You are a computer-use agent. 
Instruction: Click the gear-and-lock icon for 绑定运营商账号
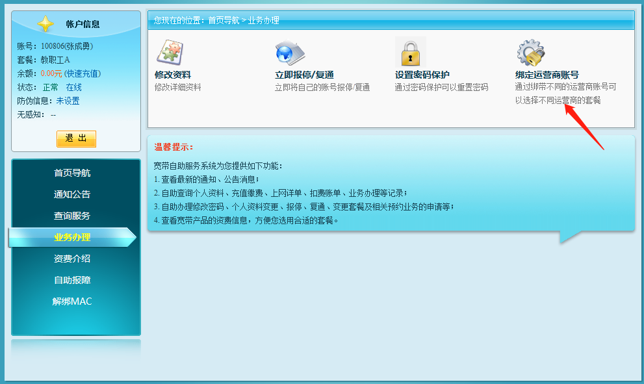[x=531, y=52]
